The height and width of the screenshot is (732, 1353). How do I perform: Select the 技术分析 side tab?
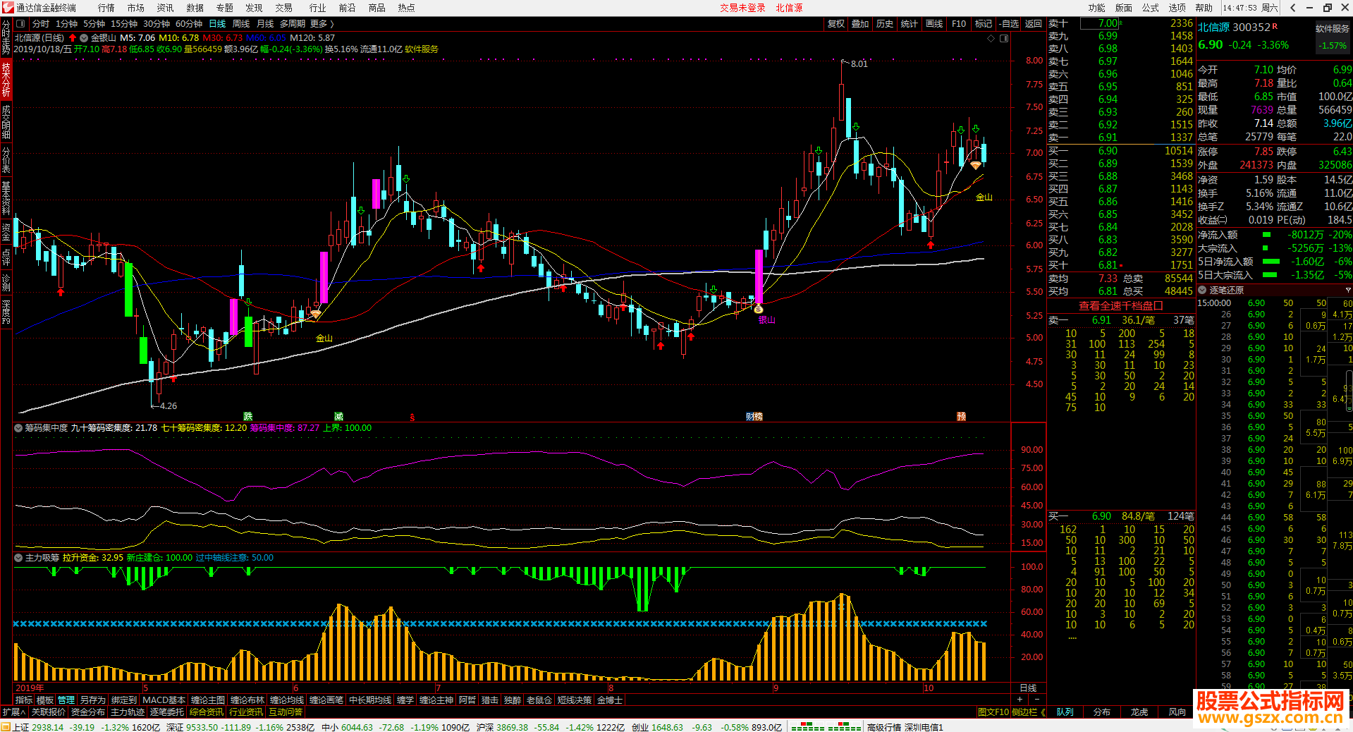6,79
